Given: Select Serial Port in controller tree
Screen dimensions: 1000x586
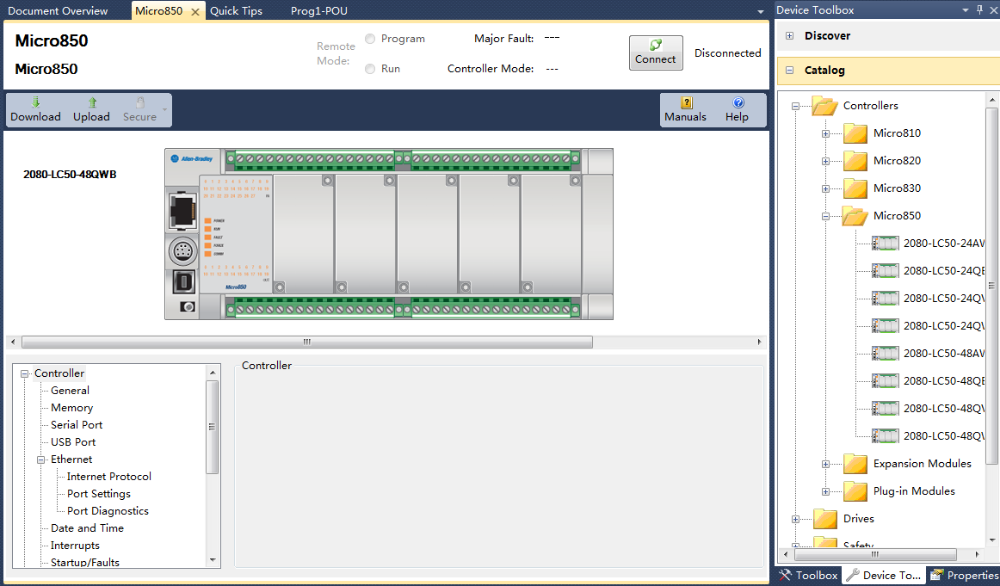Looking at the screenshot, I should (76, 425).
